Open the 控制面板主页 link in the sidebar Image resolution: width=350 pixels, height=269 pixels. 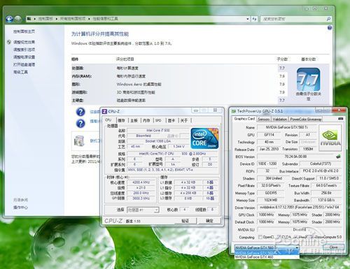tap(24, 31)
